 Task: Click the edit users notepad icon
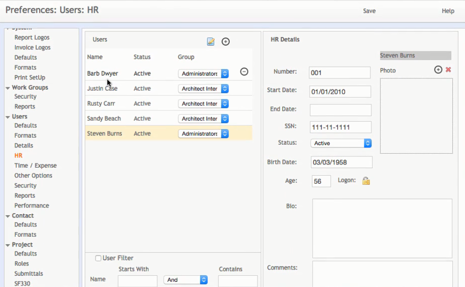pyautogui.click(x=211, y=42)
